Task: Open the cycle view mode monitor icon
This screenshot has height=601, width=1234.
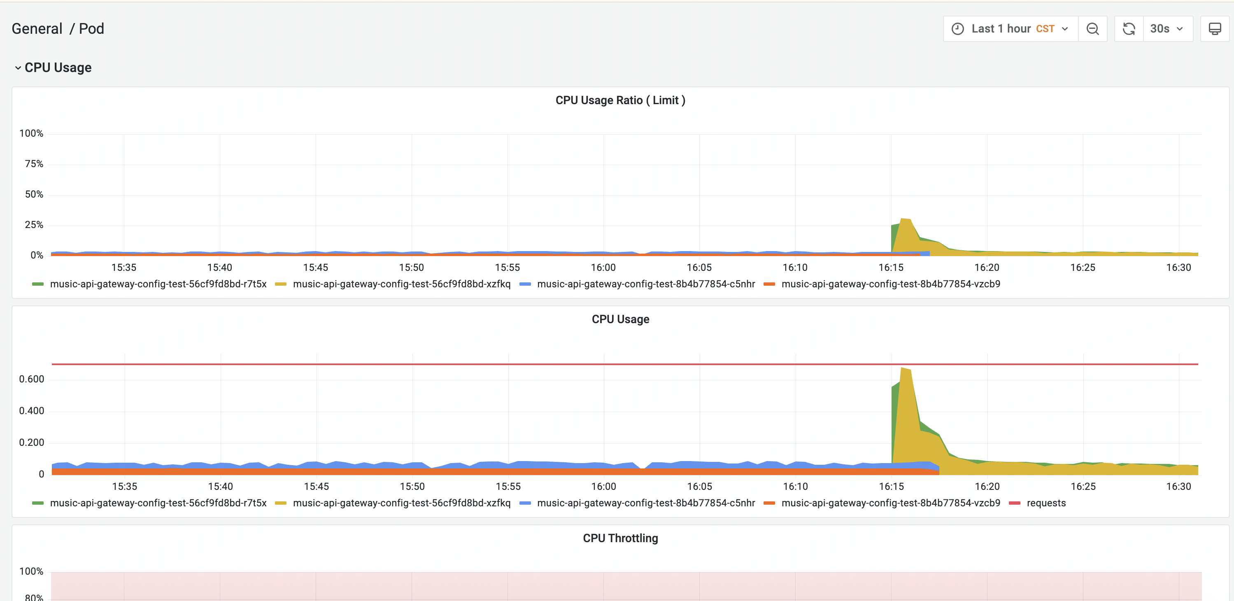Action: (x=1214, y=29)
